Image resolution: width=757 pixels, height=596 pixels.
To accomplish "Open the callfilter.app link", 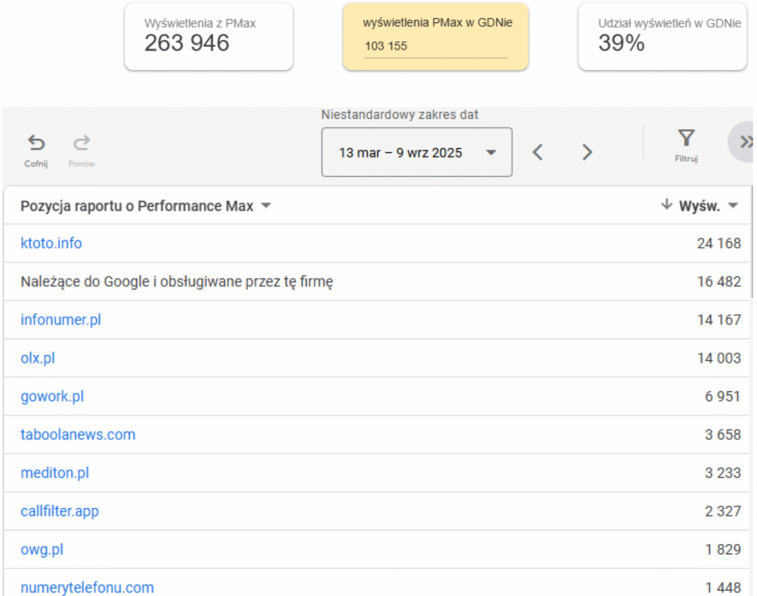I will [x=59, y=512].
